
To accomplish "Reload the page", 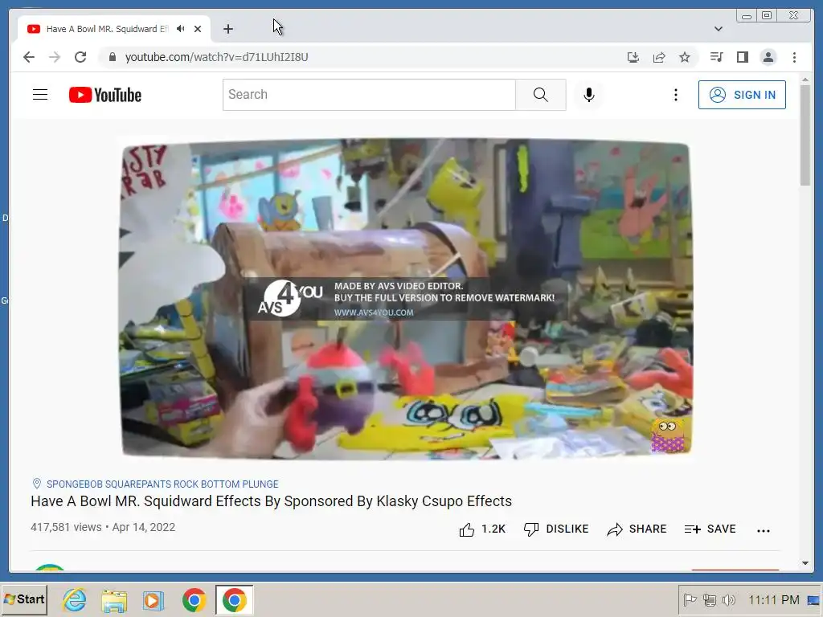I will pyautogui.click(x=80, y=57).
